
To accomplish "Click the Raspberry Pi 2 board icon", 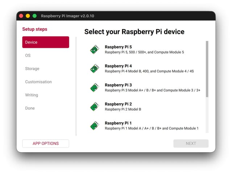I will click(x=95, y=107).
